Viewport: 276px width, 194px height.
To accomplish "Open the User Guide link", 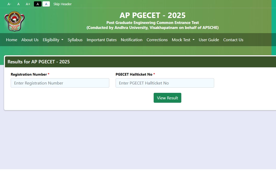I will (x=209, y=40).
